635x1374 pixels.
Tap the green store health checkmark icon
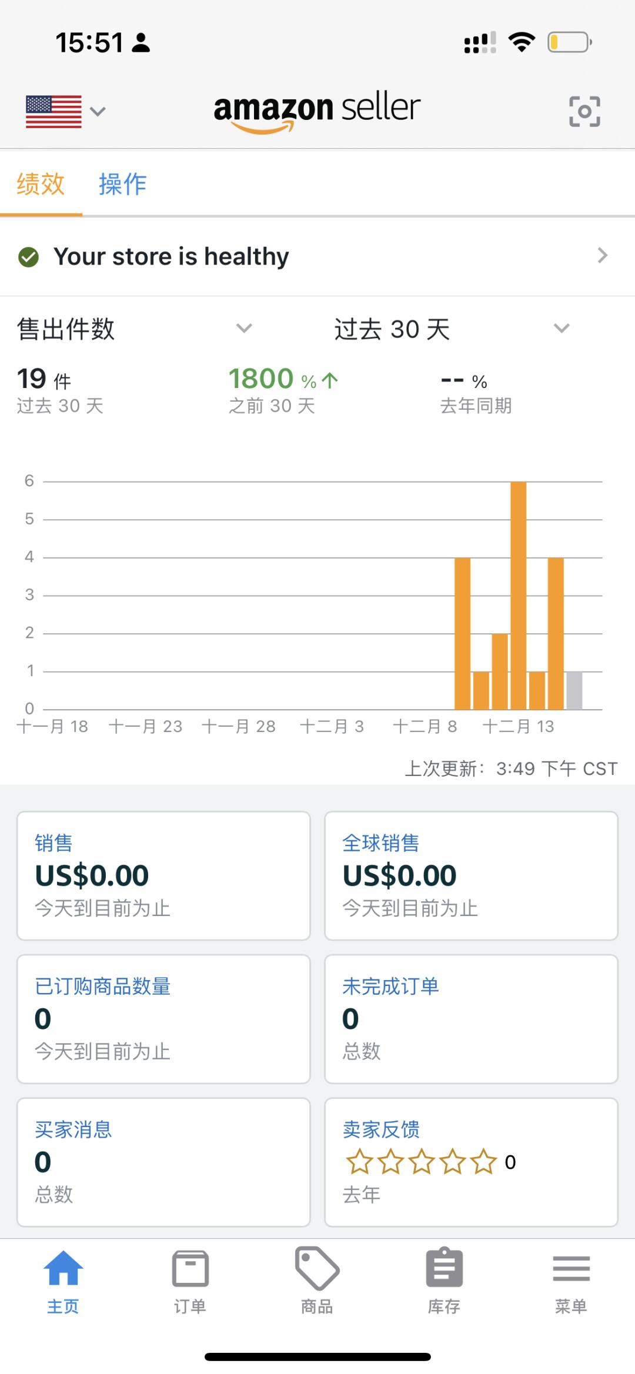pos(28,257)
